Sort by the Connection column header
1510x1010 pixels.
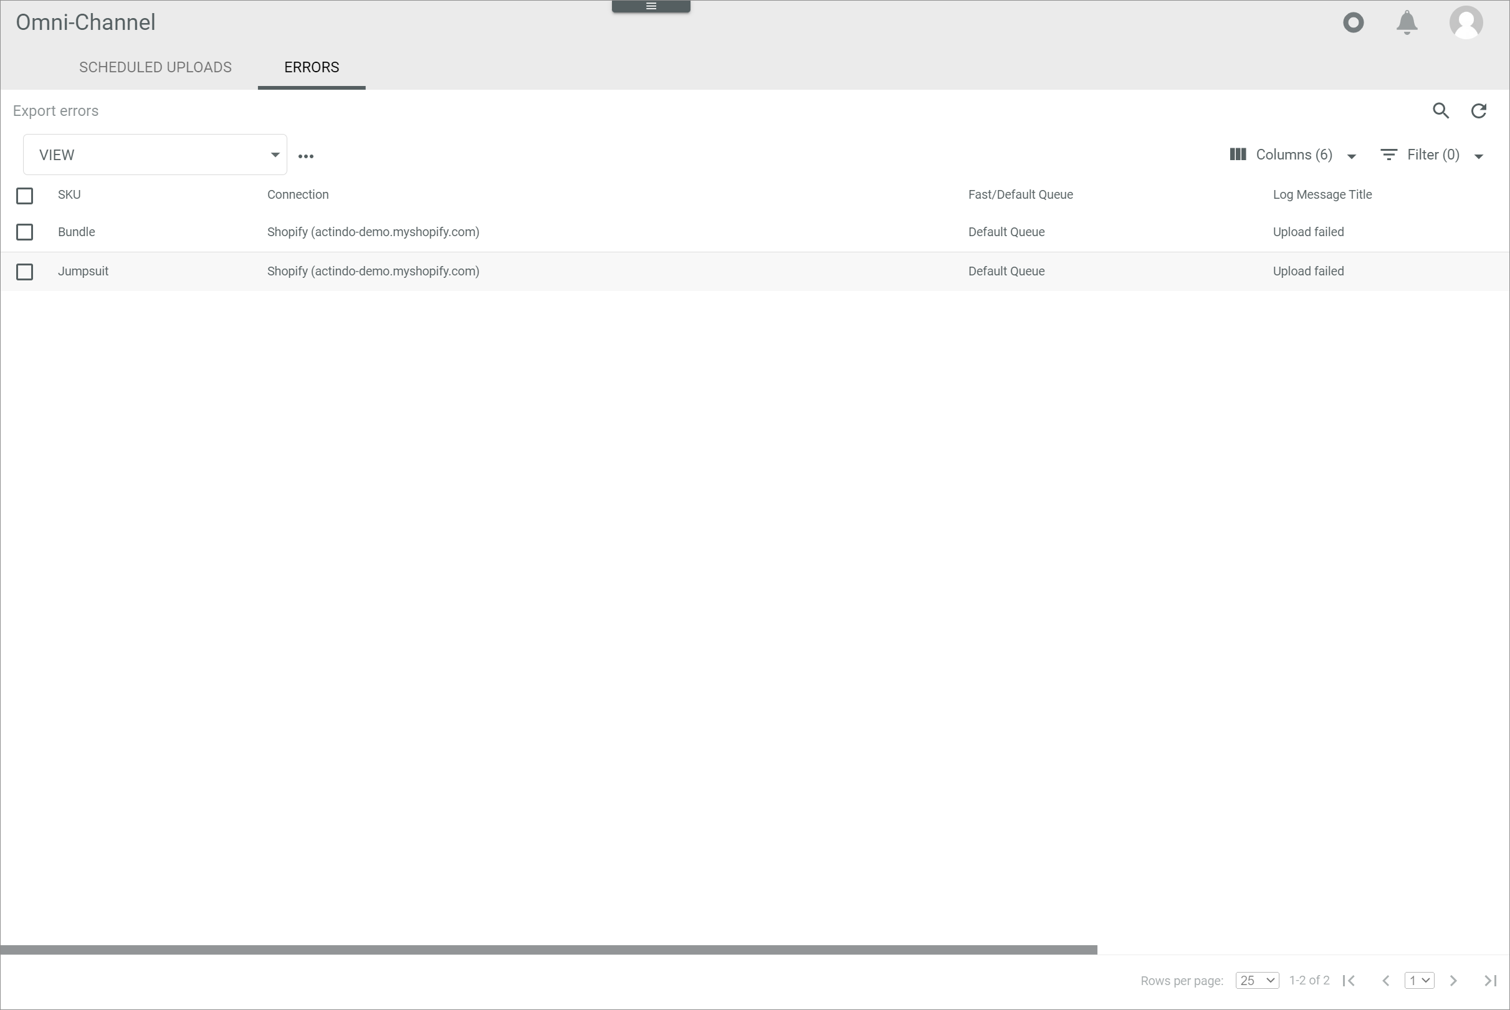tap(298, 194)
